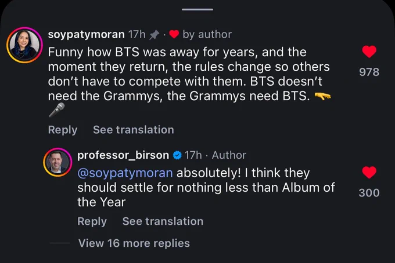Tap the blue verified badge
The image size is (395, 263).
(177, 155)
